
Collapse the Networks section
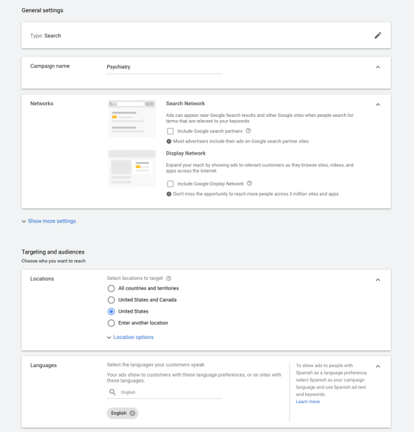[x=378, y=105]
